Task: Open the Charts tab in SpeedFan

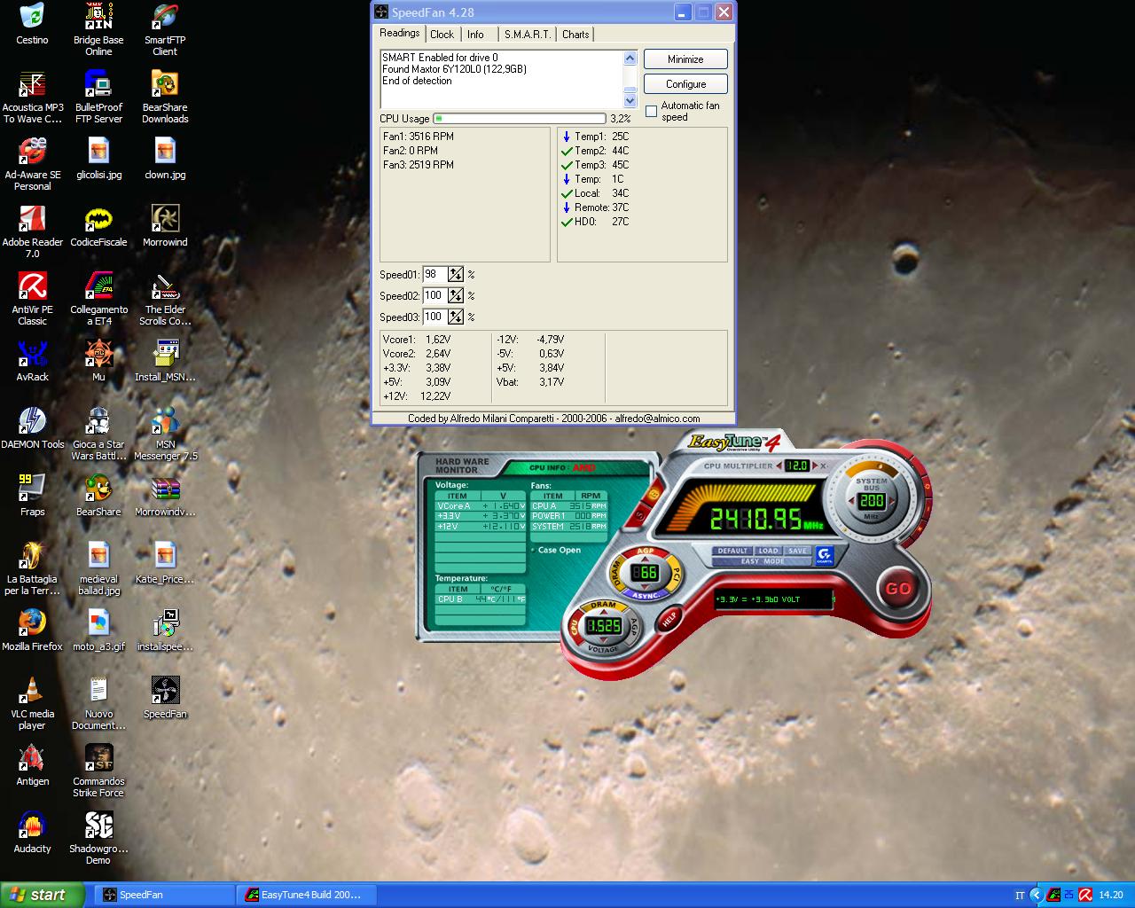Action: coord(575,35)
